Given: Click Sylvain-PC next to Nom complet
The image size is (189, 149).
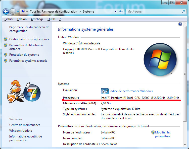Looking at the screenshot, I should tap(108, 138).
